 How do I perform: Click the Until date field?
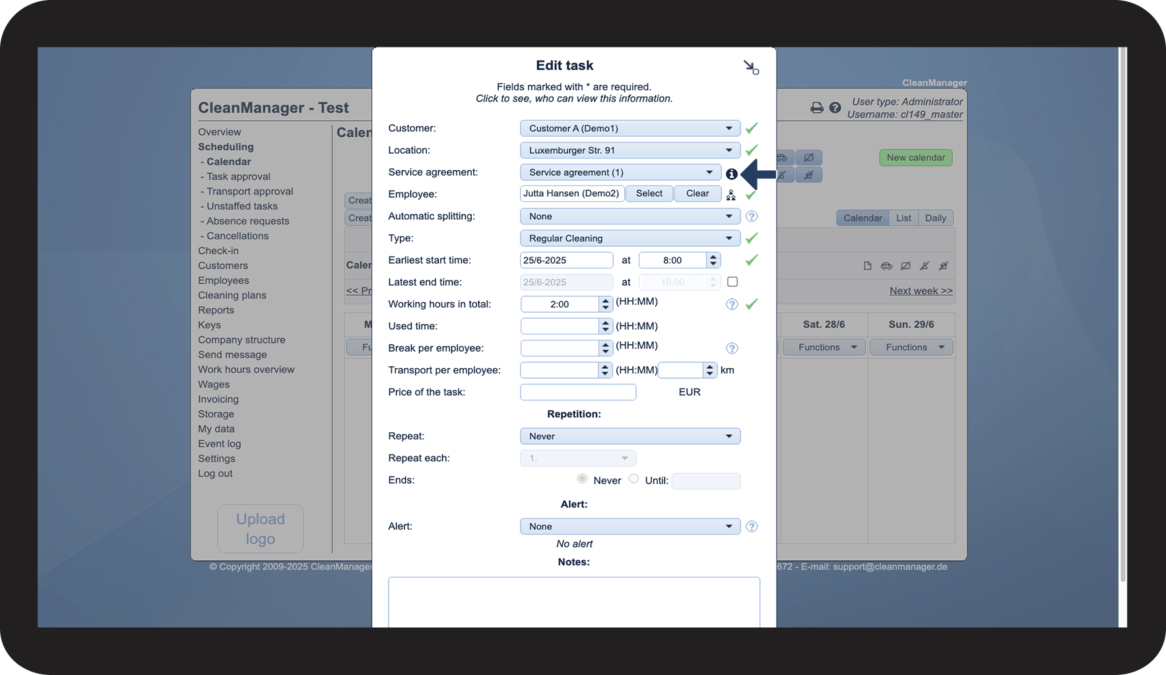click(x=706, y=481)
